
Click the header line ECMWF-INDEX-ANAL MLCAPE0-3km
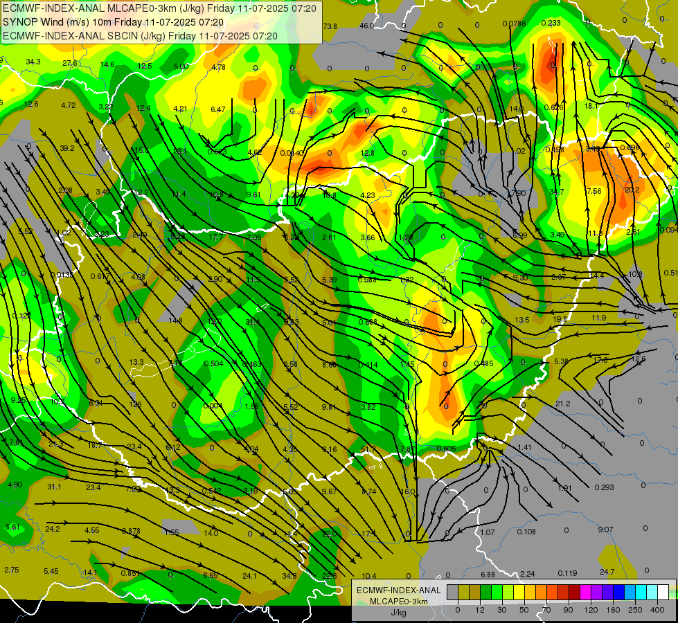(159, 8)
